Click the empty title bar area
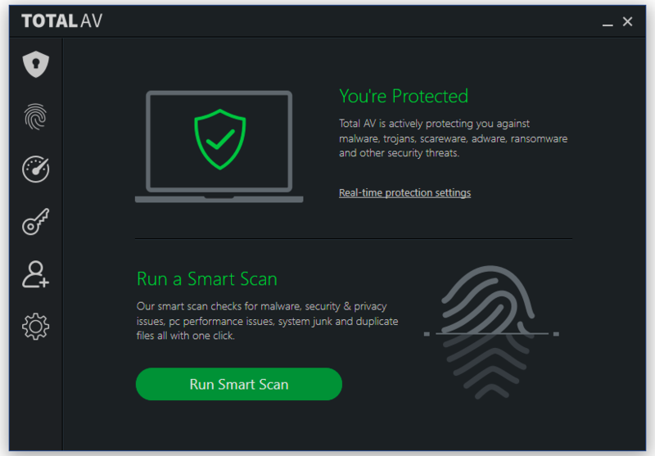The height and width of the screenshot is (456, 655). (351, 21)
